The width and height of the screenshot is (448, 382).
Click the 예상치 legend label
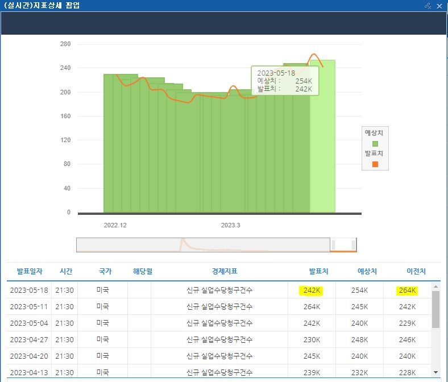click(374, 133)
